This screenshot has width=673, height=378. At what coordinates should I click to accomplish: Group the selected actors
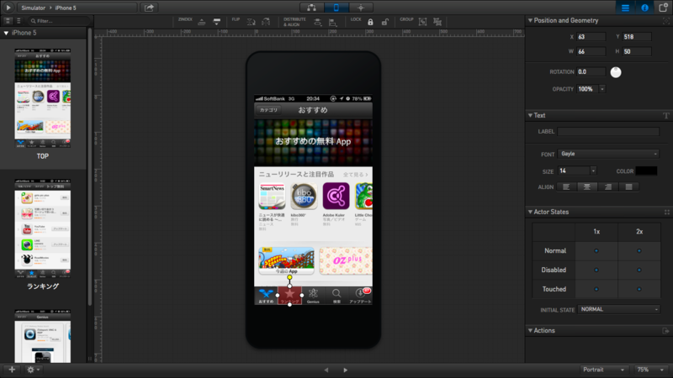[423, 22]
